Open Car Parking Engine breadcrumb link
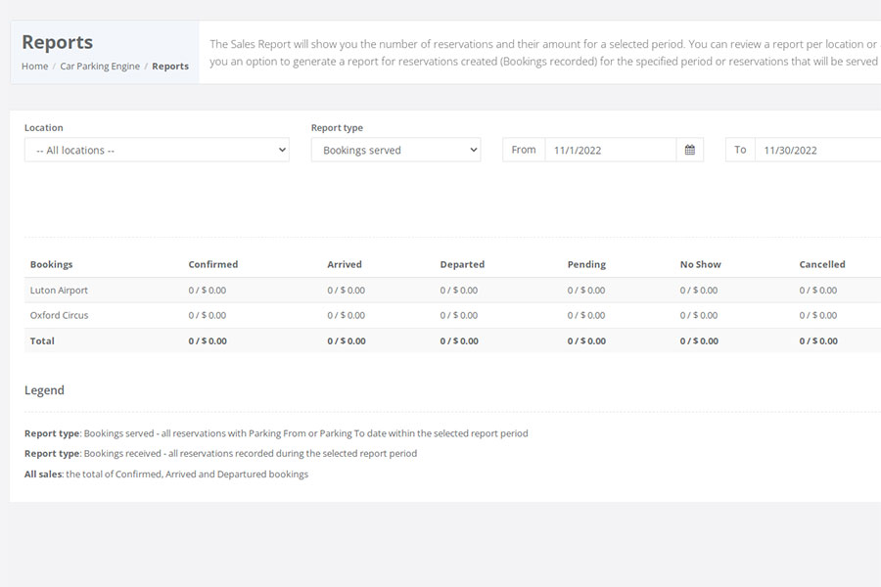The width and height of the screenshot is (881, 587). coord(100,67)
